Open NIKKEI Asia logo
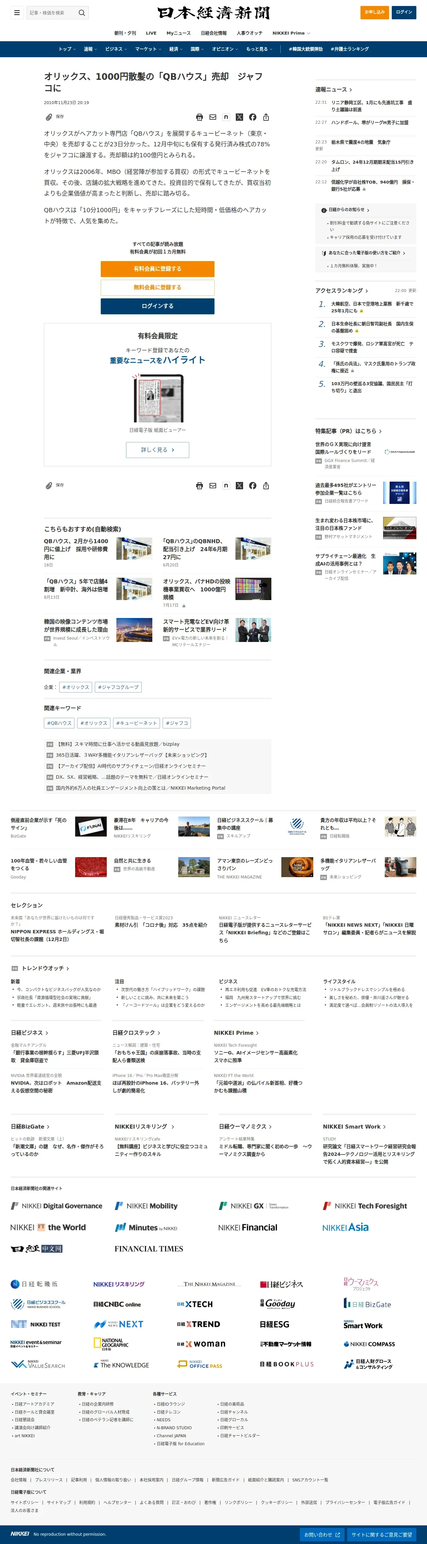427x1544 pixels. pyautogui.click(x=346, y=1228)
